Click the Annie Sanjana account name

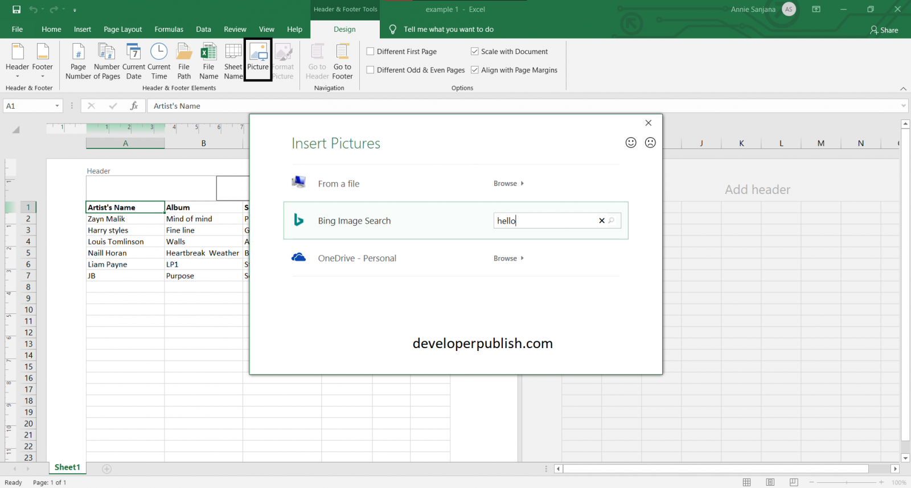pyautogui.click(x=753, y=10)
